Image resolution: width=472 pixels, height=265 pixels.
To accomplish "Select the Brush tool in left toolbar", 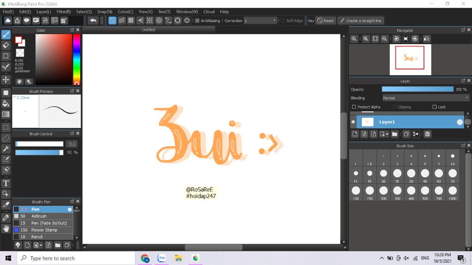I will [6, 35].
